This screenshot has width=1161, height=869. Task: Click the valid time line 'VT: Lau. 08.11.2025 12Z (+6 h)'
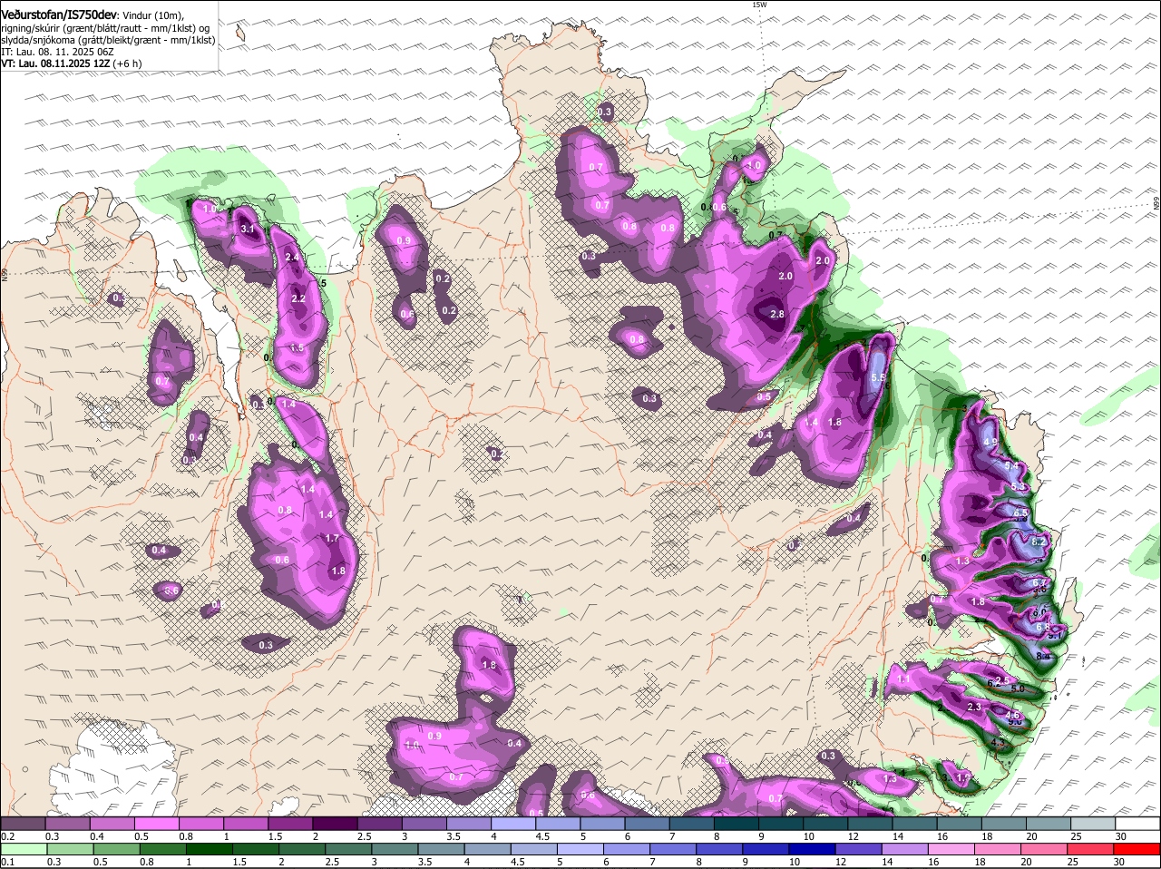[72, 64]
